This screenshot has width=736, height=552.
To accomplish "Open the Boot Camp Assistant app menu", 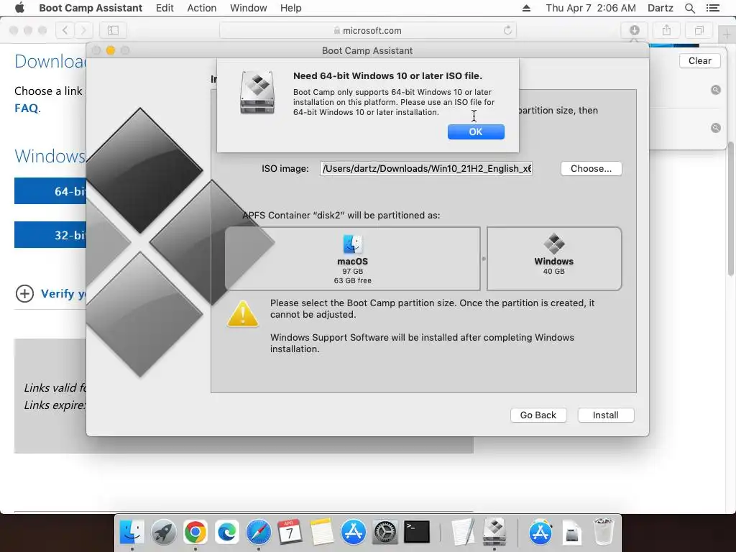I will point(91,8).
